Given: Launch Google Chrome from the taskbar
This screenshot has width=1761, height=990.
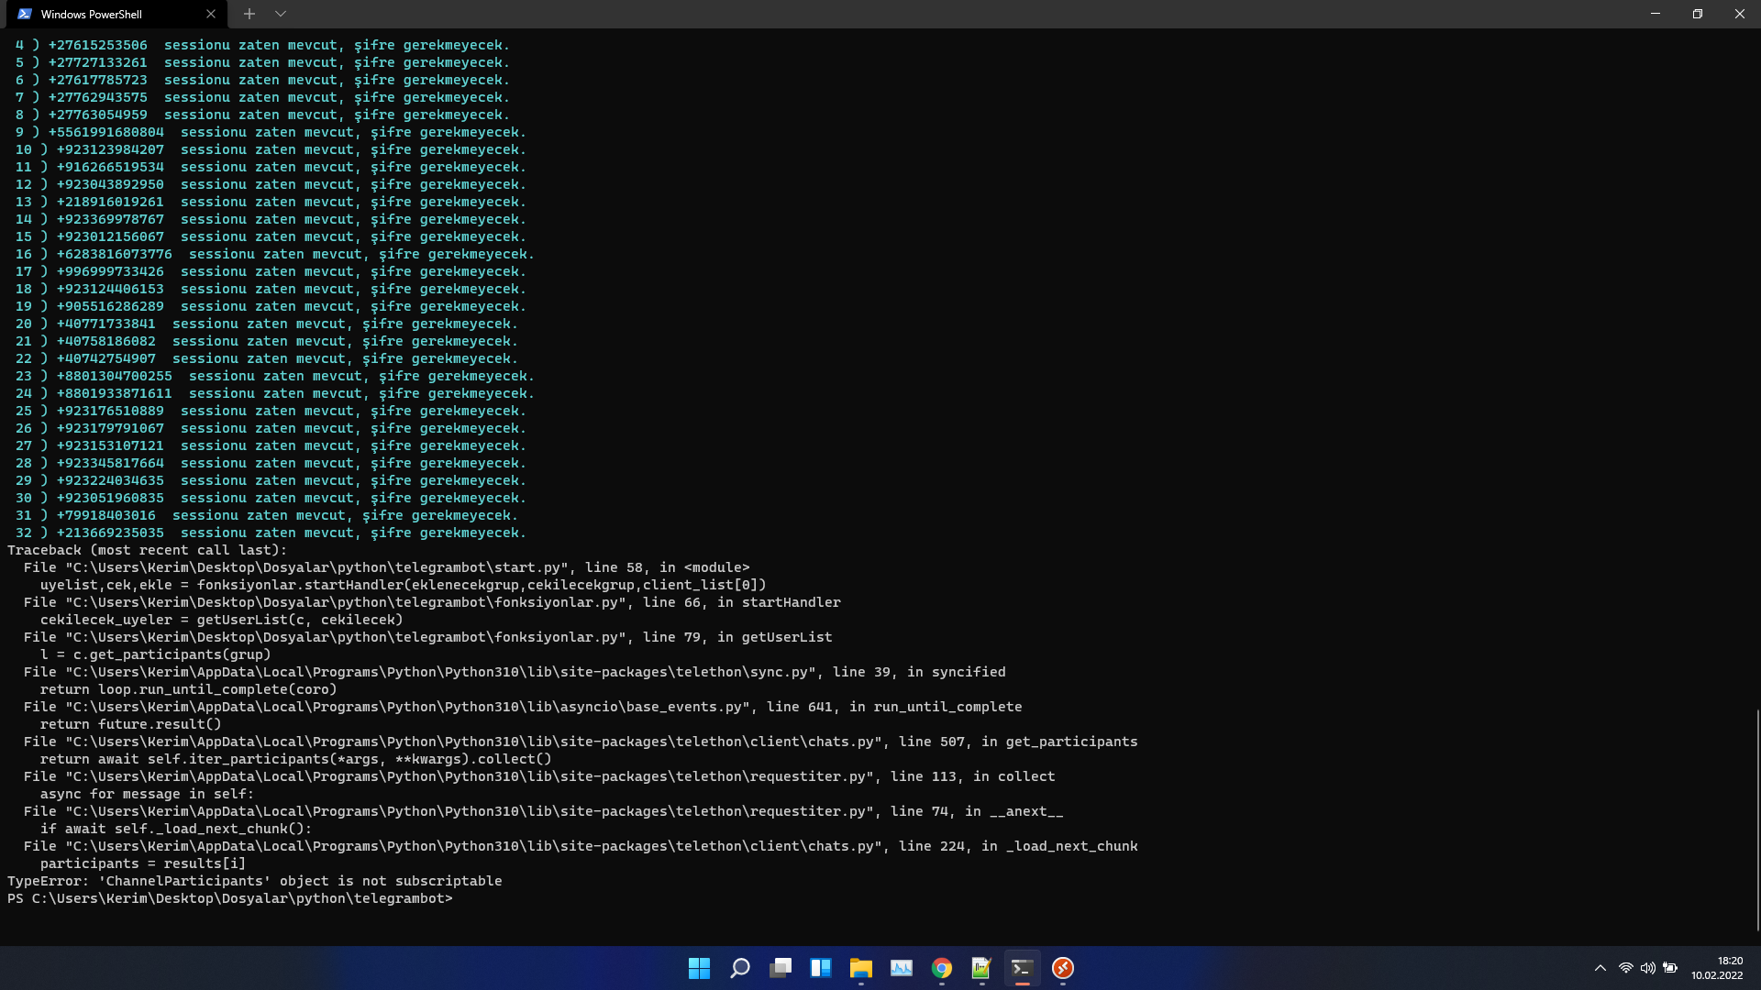Looking at the screenshot, I should (941, 968).
